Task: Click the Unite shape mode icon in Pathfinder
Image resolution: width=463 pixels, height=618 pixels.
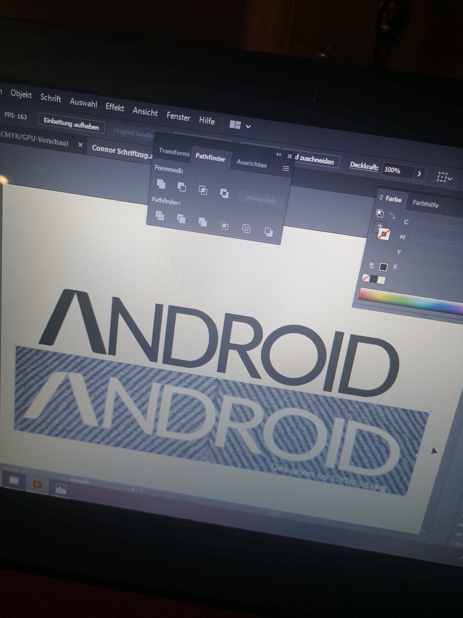Action: pyautogui.click(x=161, y=183)
